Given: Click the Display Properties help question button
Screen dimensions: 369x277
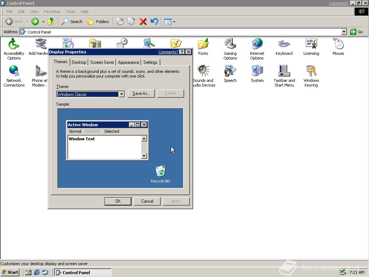Looking at the screenshot, I should (x=182, y=52).
